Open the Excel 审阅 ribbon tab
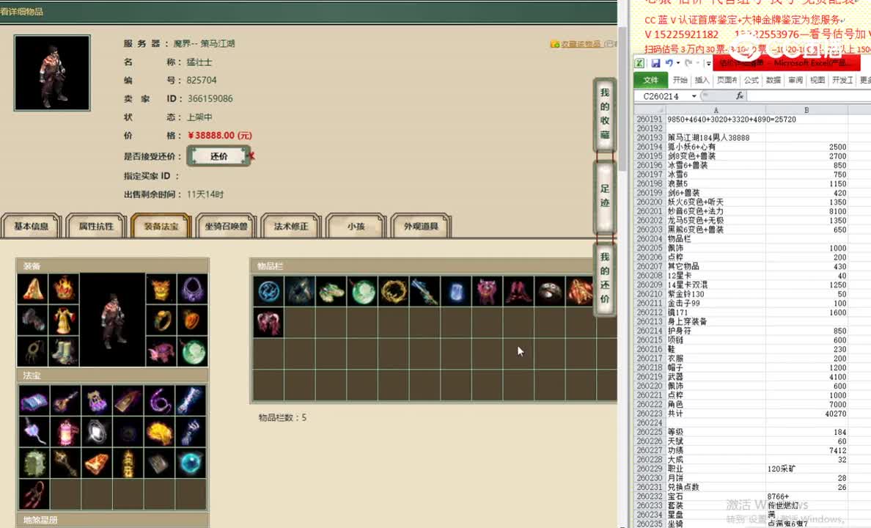 pos(795,80)
